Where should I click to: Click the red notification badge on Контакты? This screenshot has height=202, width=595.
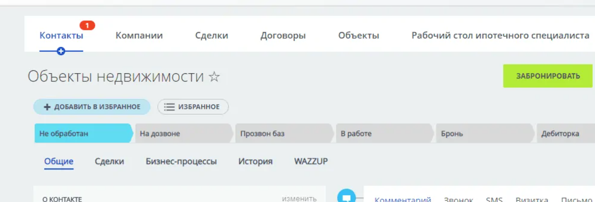pyautogui.click(x=87, y=25)
